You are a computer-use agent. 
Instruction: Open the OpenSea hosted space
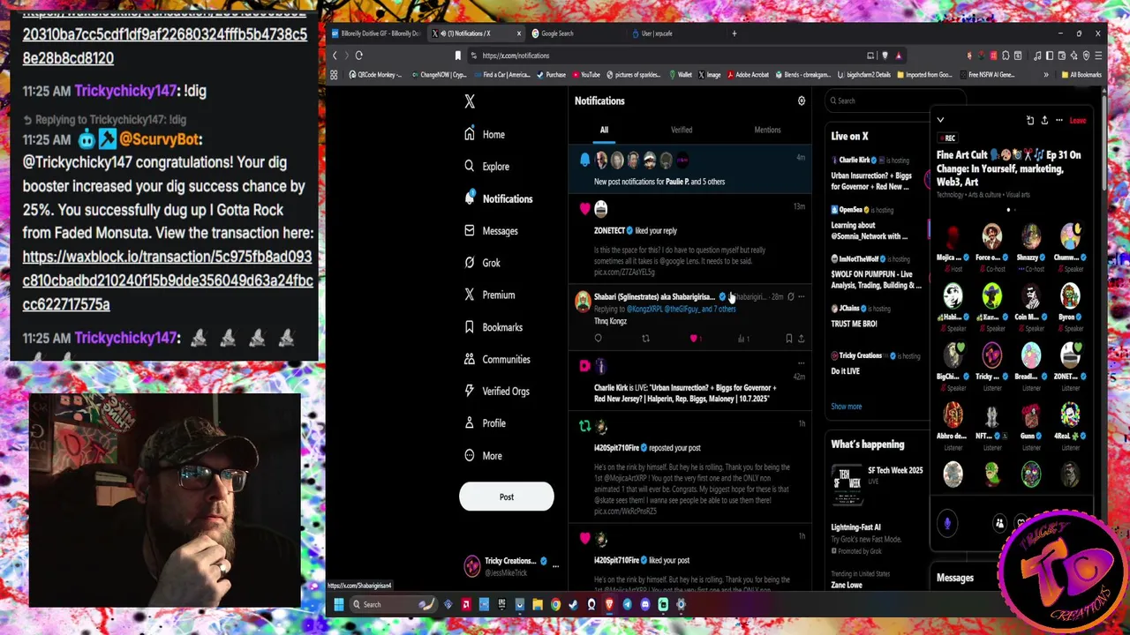tap(874, 223)
